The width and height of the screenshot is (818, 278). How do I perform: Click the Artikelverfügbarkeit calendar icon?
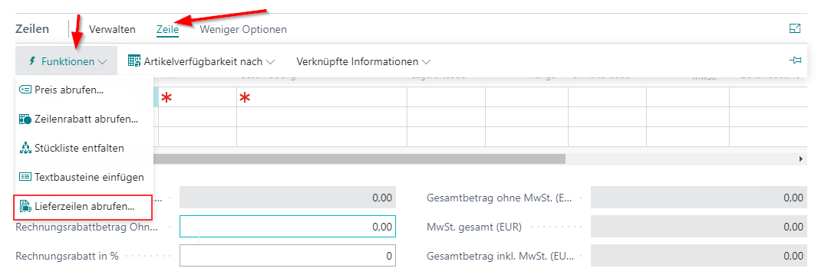(134, 61)
